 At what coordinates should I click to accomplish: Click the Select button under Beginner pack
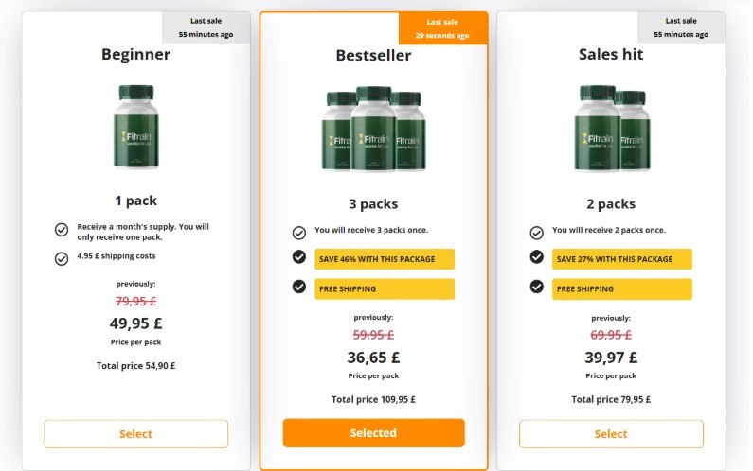135,434
